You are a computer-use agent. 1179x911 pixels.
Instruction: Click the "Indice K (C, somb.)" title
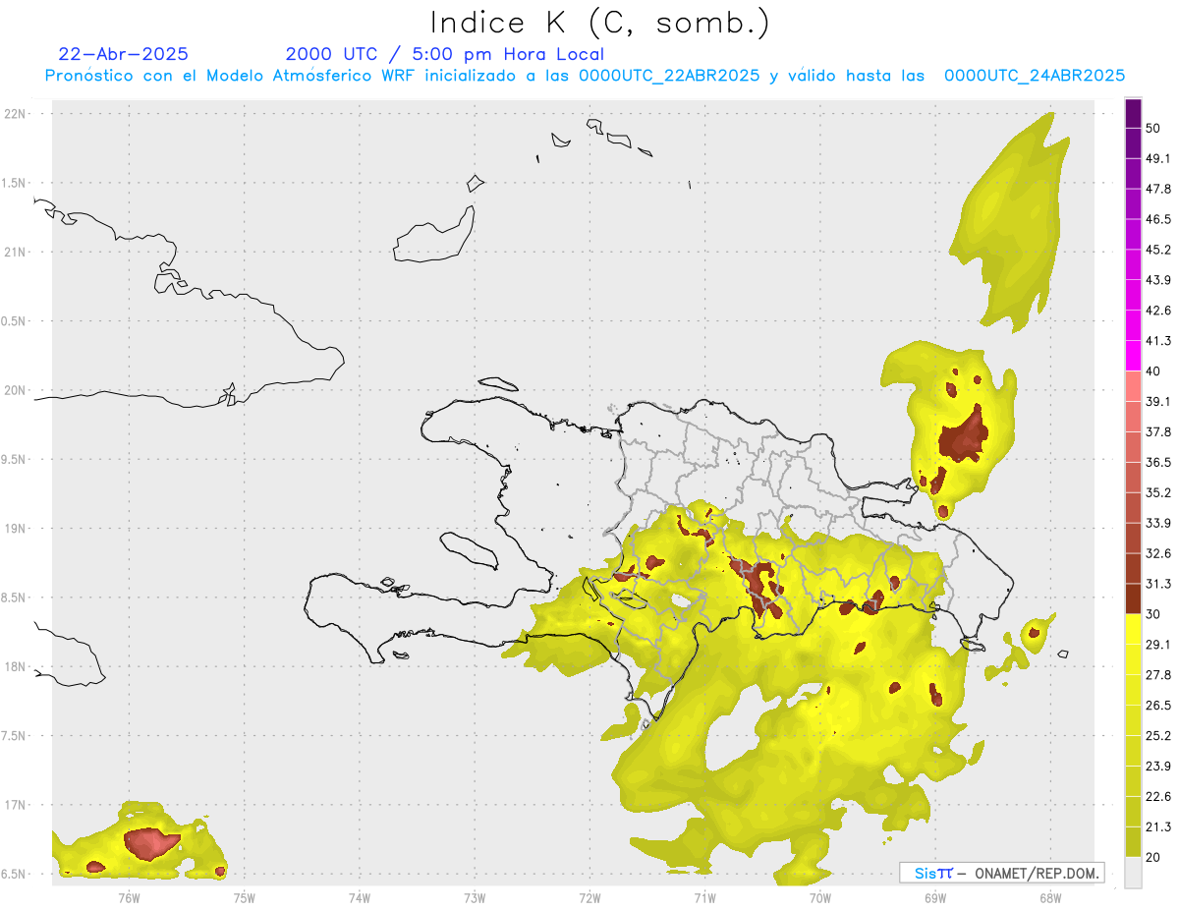[x=599, y=23]
